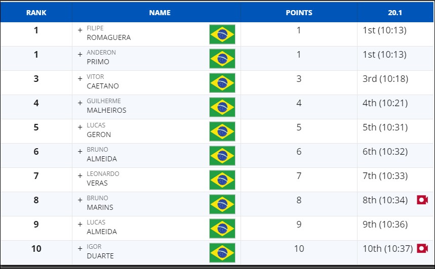Expand Filipe Romaguera's row with plus sign

coord(80,30)
